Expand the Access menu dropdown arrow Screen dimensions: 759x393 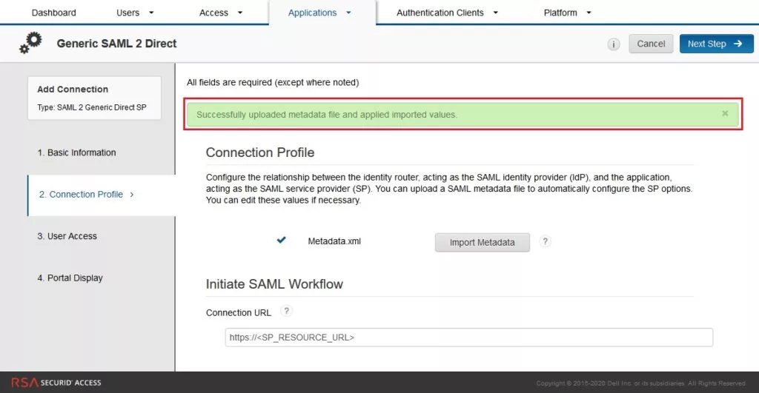pos(239,13)
